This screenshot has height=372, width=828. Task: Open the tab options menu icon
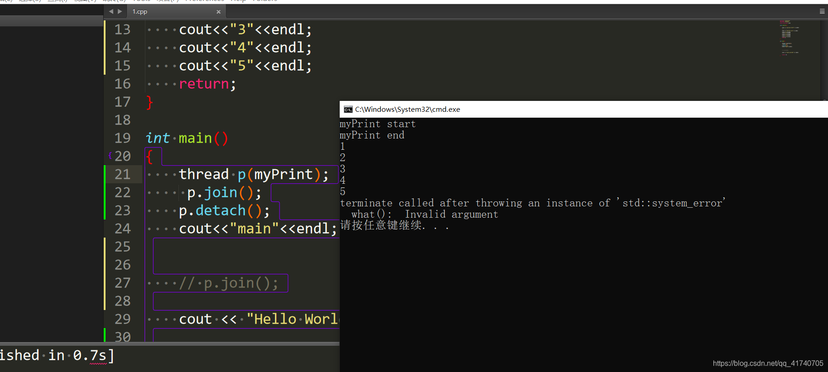click(x=822, y=11)
